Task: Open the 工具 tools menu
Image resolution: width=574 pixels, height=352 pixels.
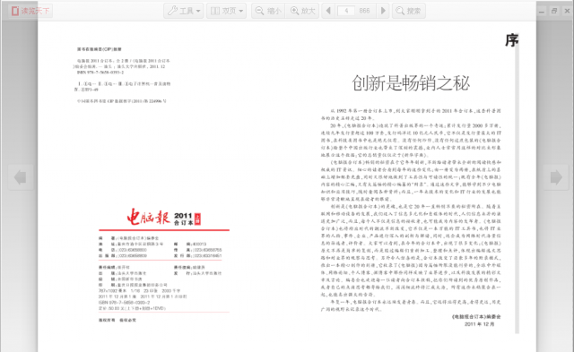Action: (x=183, y=11)
